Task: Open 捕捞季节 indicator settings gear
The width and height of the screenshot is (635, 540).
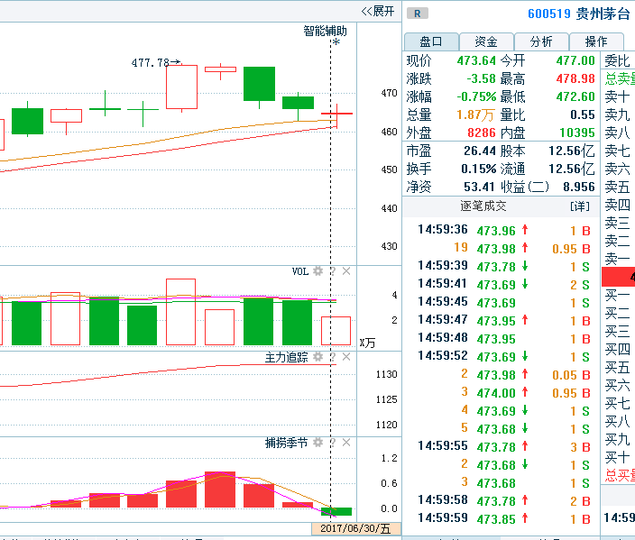Action: (x=317, y=443)
